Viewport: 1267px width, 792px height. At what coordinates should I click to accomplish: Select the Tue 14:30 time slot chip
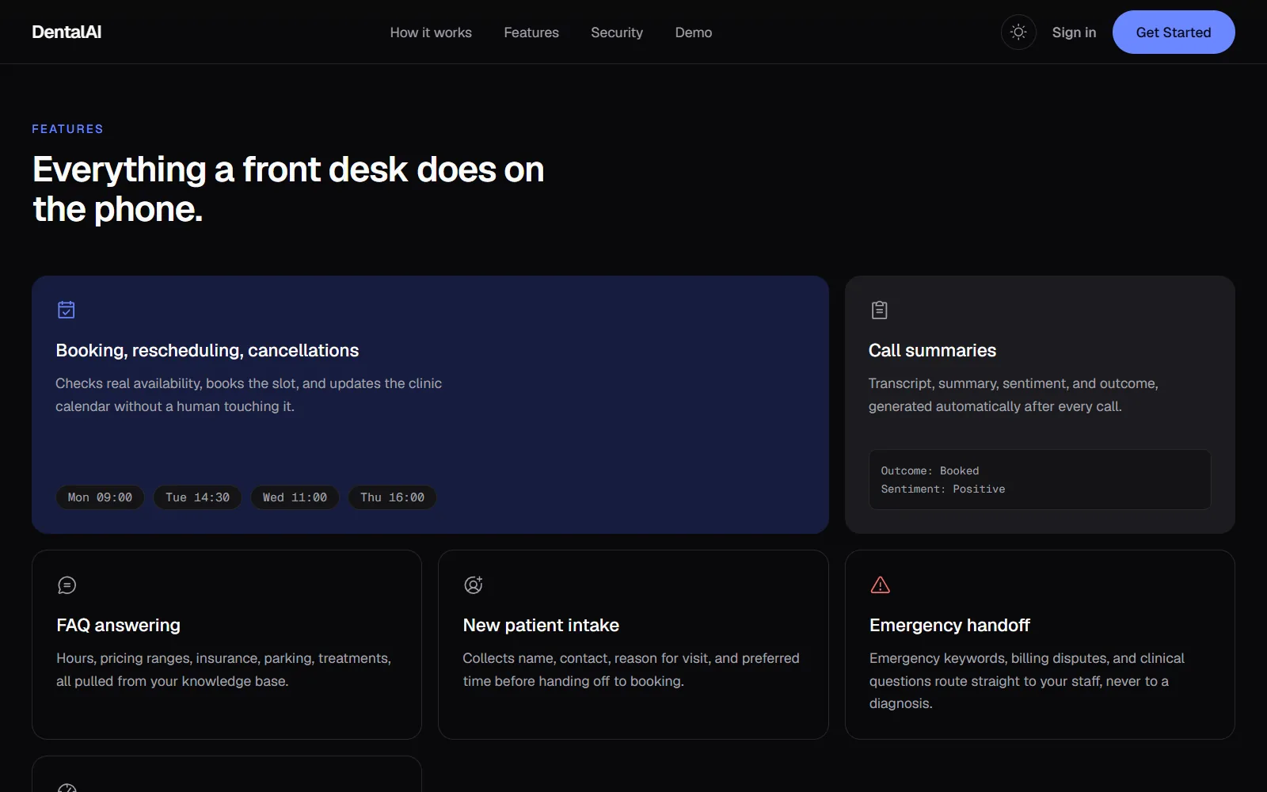[197, 497]
